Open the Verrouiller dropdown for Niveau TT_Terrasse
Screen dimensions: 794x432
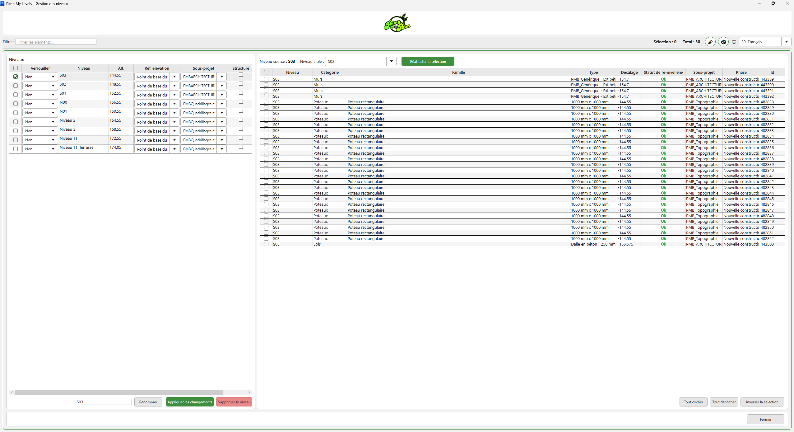pyautogui.click(x=53, y=149)
